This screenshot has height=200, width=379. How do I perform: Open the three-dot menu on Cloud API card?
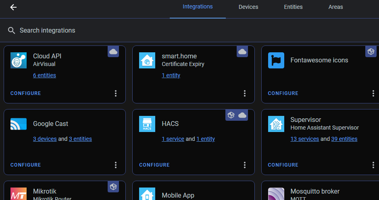116,93
